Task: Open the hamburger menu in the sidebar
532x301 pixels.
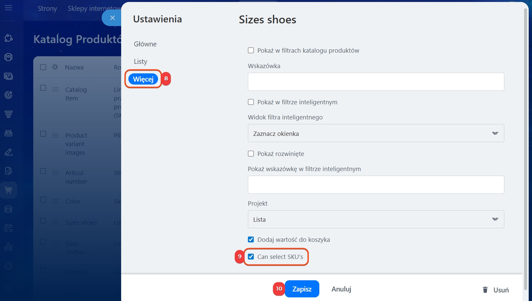Action: coord(9,8)
